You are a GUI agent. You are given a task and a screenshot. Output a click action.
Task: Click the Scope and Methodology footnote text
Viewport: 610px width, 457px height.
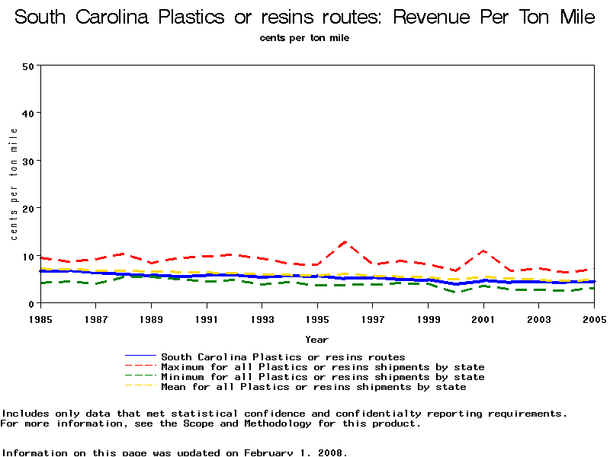210,423
